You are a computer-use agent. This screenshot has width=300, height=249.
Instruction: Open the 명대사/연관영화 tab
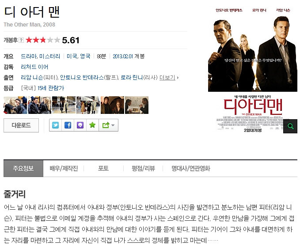click(191, 169)
